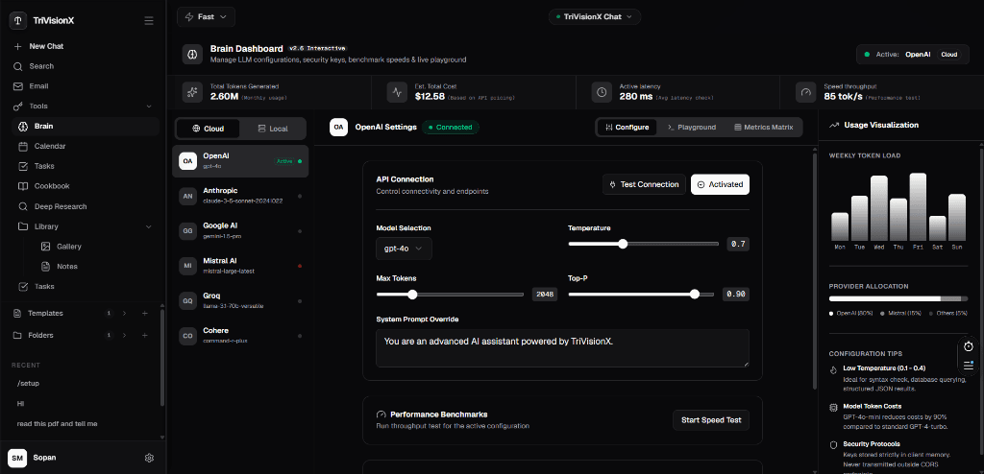
Task: Click the Brain Dashboard header icon
Action: pyautogui.click(x=192, y=54)
